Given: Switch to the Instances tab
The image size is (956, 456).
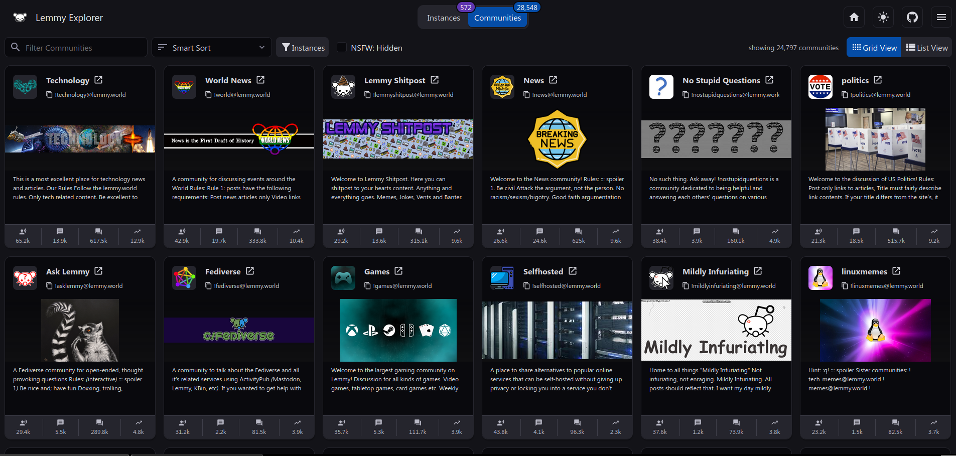Looking at the screenshot, I should 444,18.
